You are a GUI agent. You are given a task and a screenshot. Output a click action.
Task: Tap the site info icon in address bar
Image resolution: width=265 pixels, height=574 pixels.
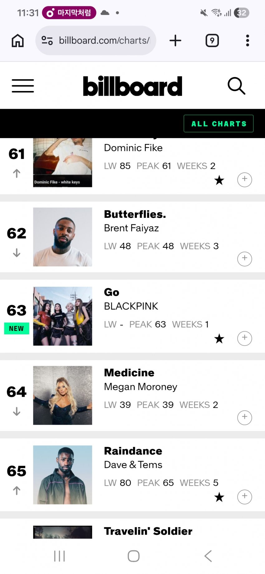(x=47, y=41)
